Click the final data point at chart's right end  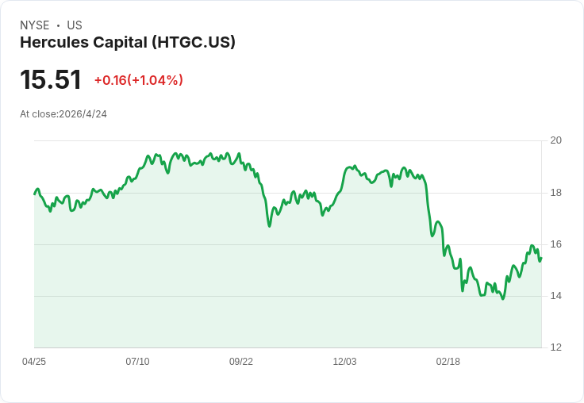541,258
